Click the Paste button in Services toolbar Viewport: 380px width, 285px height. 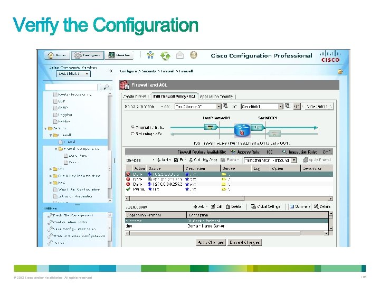pyautogui.click(x=229, y=160)
